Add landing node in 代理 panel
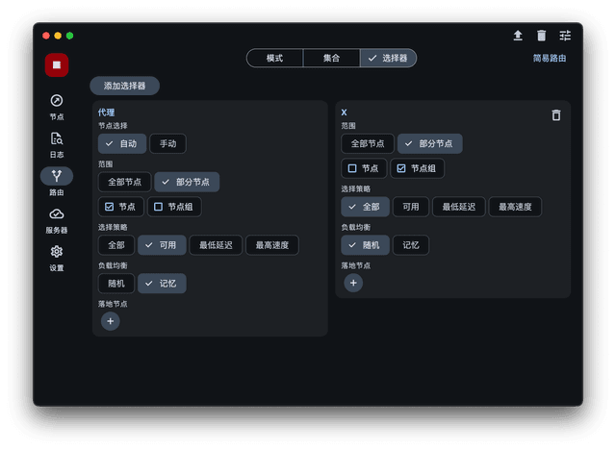Screen dimensions: 616x450 111,321
